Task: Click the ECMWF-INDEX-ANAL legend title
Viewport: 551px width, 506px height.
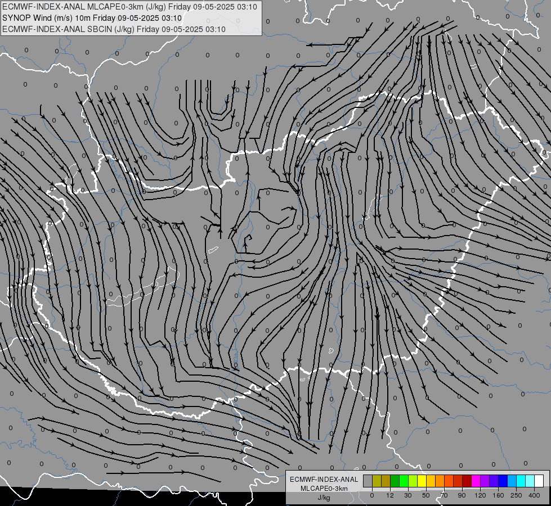Action: [324, 480]
